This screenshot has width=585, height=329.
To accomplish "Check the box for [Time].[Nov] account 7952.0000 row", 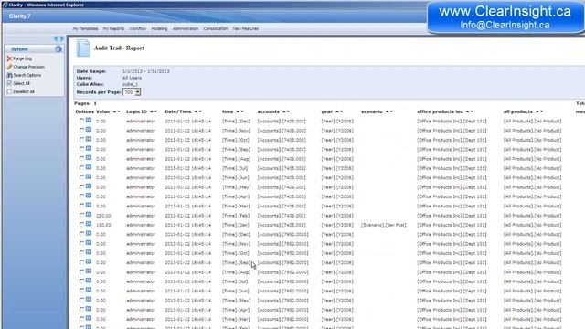I will coord(81,244).
